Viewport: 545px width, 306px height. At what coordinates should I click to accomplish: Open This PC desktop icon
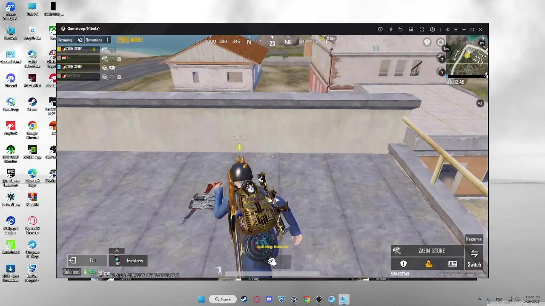coord(32,9)
